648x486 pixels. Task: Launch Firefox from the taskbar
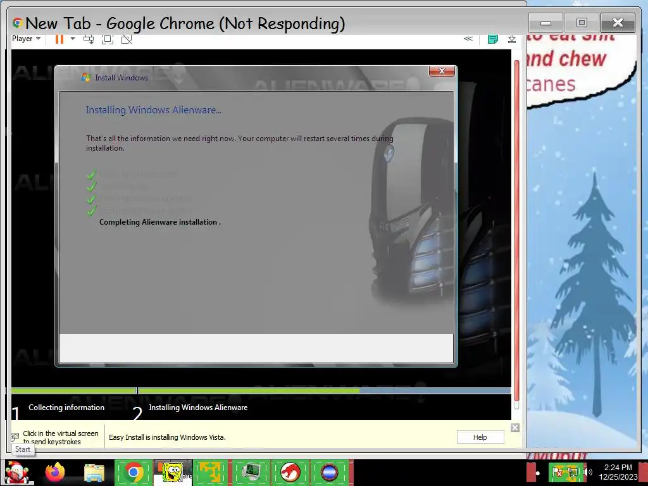[x=55, y=472]
